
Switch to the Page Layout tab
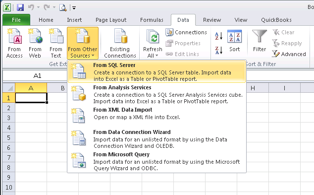[x=111, y=20]
